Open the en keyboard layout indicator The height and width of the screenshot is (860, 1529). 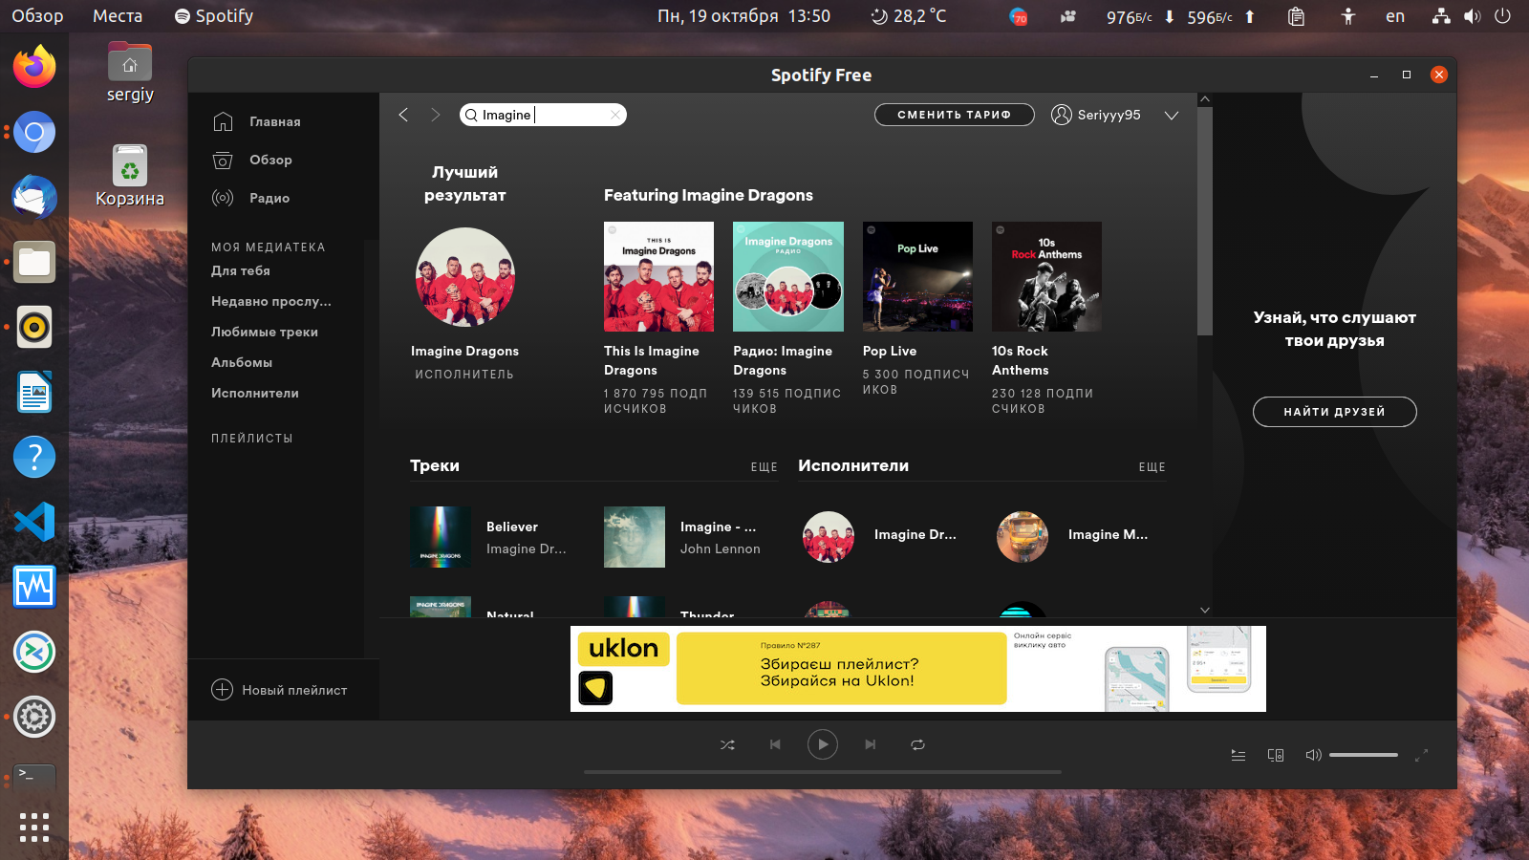tap(1395, 16)
